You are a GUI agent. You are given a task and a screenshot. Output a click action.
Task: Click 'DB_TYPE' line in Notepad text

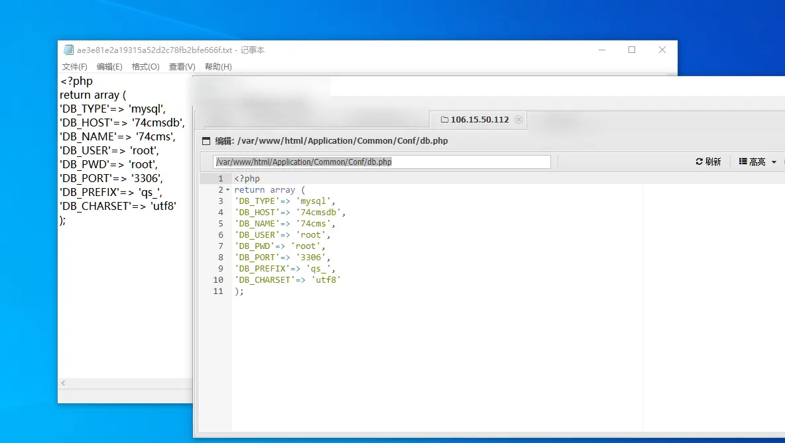tap(113, 109)
